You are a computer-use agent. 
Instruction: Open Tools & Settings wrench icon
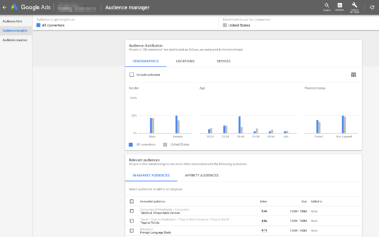354,8
